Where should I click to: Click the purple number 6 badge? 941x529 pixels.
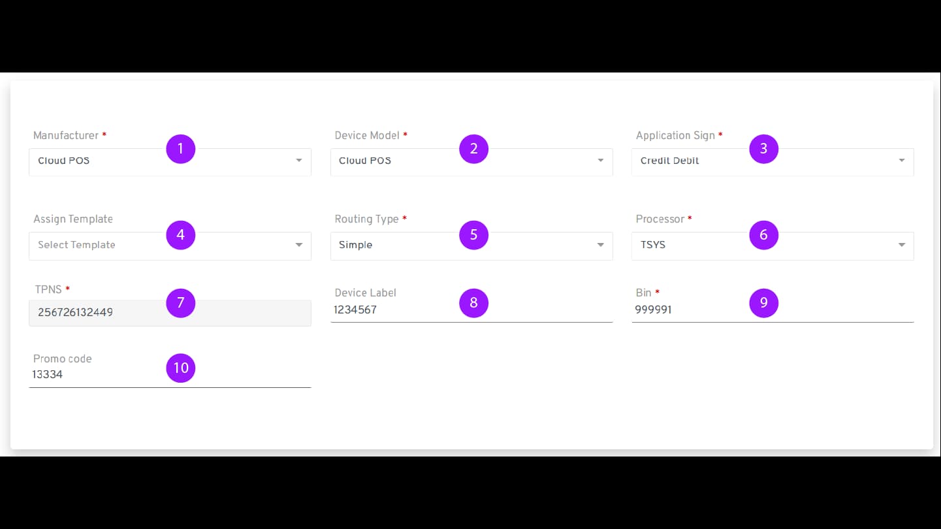coord(763,235)
